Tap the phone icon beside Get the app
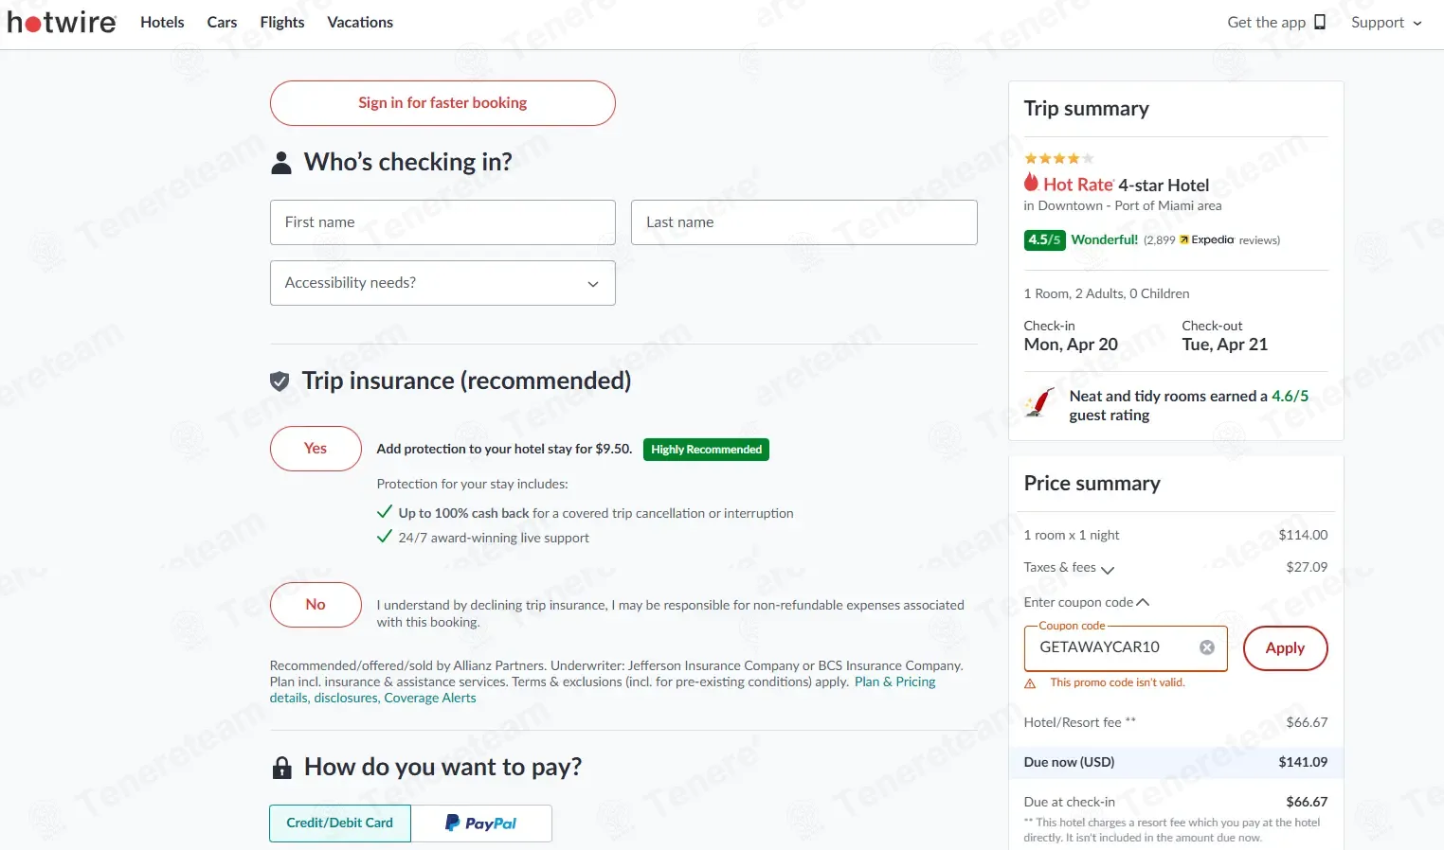This screenshot has height=850, width=1444. click(x=1320, y=22)
